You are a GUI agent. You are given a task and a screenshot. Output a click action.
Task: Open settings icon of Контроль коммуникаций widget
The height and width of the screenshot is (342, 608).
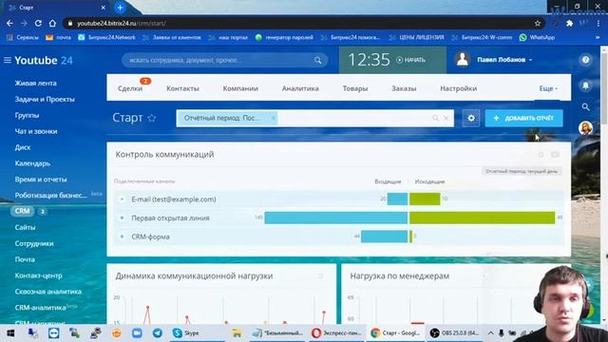tap(541, 154)
